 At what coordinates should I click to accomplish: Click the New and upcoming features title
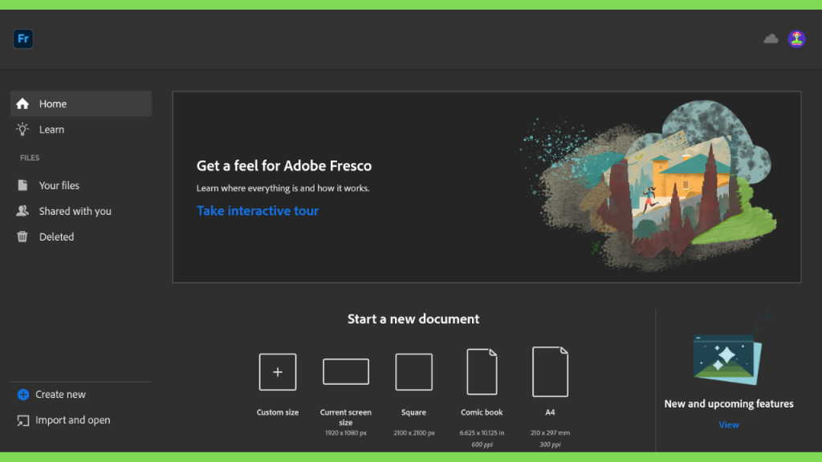(729, 404)
